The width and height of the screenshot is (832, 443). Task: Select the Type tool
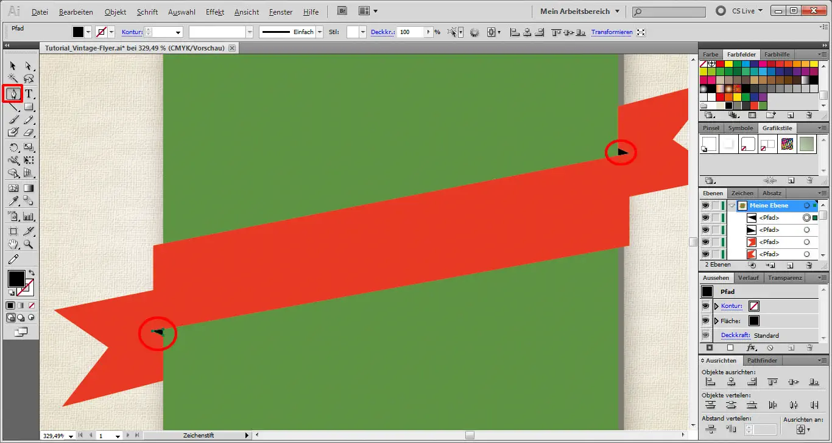29,94
